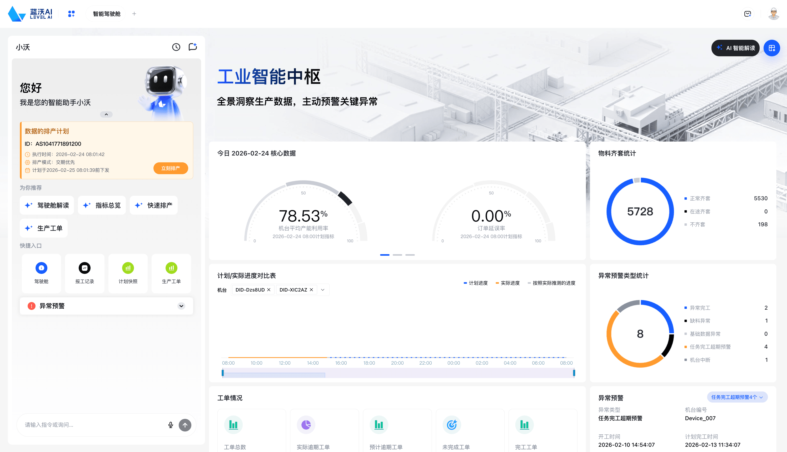Click the 立刻排产 button
787x452 pixels.
pyautogui.click(x=171, y=168)
